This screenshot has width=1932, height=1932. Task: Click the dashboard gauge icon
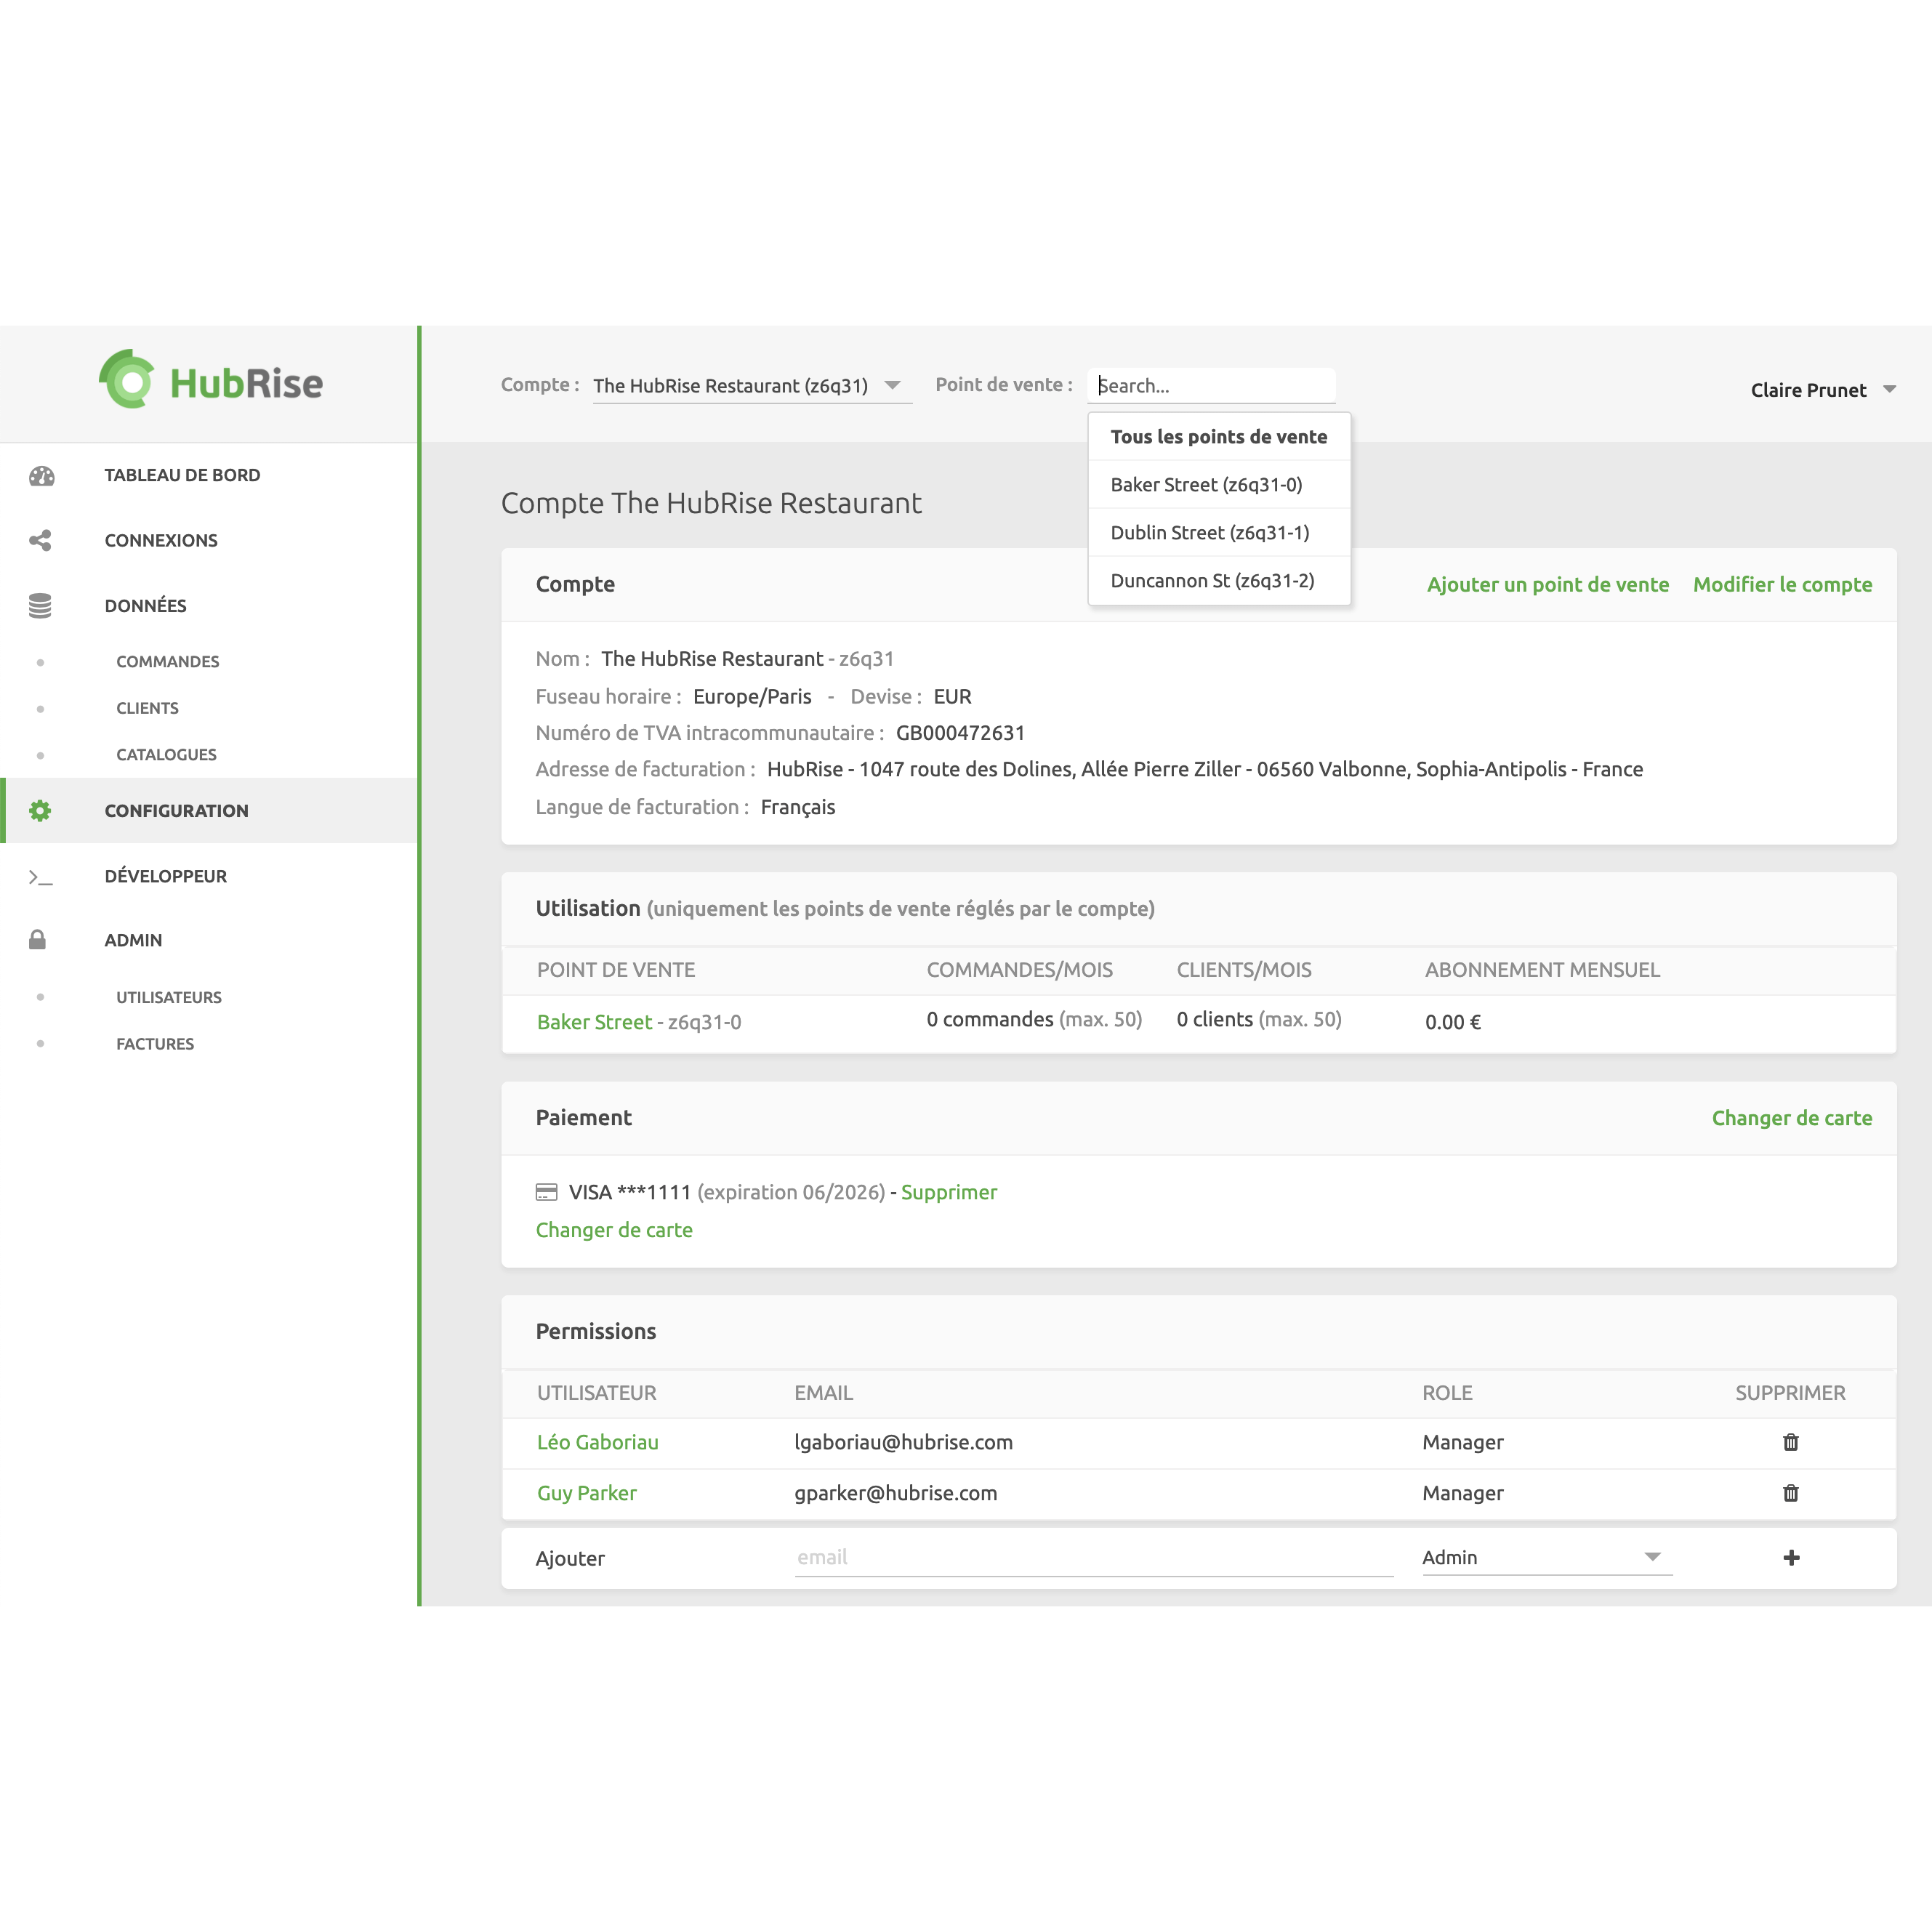coord(41,476)
